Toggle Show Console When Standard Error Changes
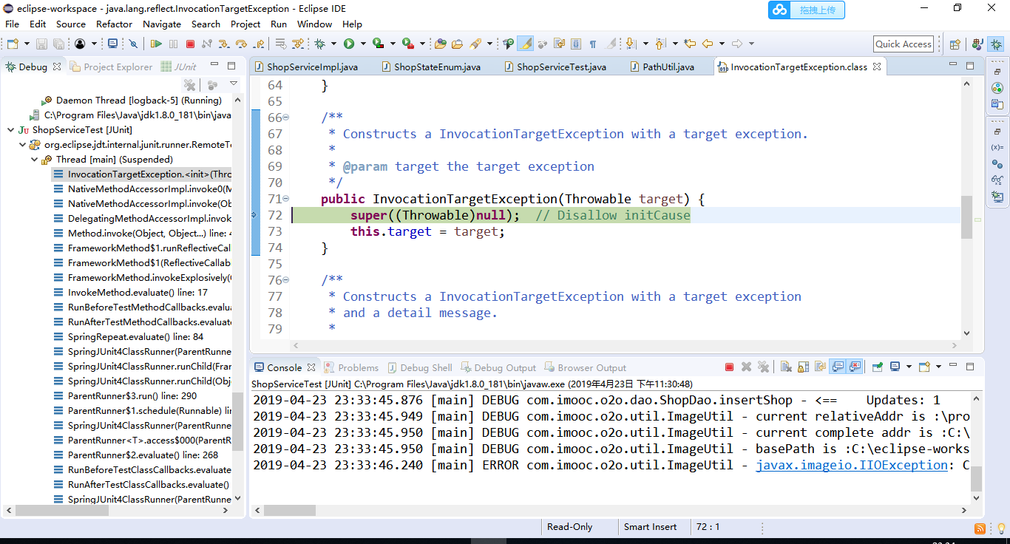 (854, 367)
